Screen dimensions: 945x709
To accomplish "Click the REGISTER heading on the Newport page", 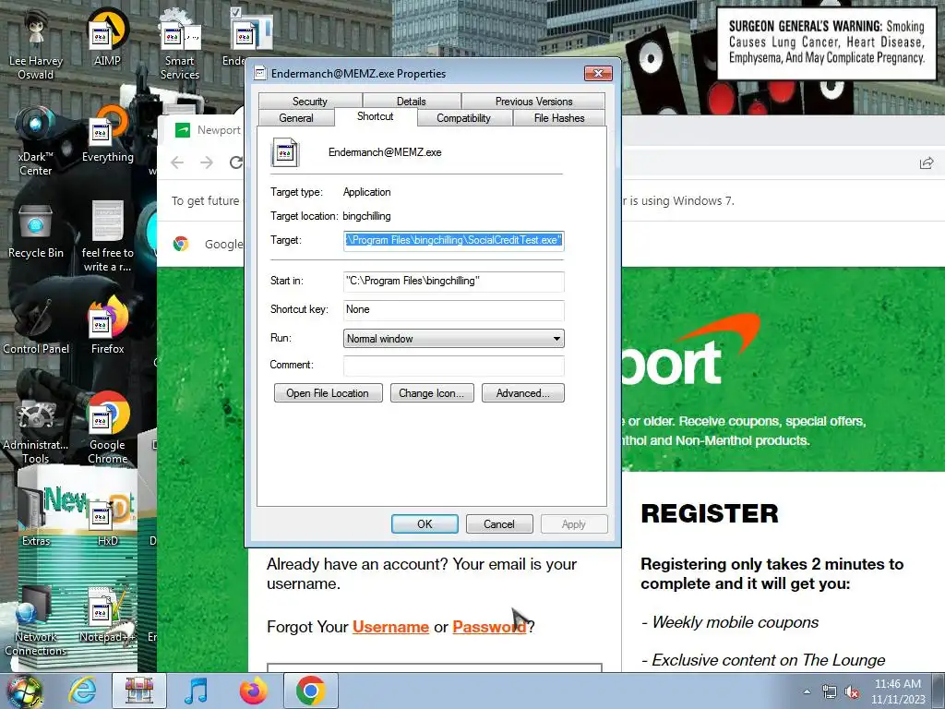I will (x=710, y=513).
